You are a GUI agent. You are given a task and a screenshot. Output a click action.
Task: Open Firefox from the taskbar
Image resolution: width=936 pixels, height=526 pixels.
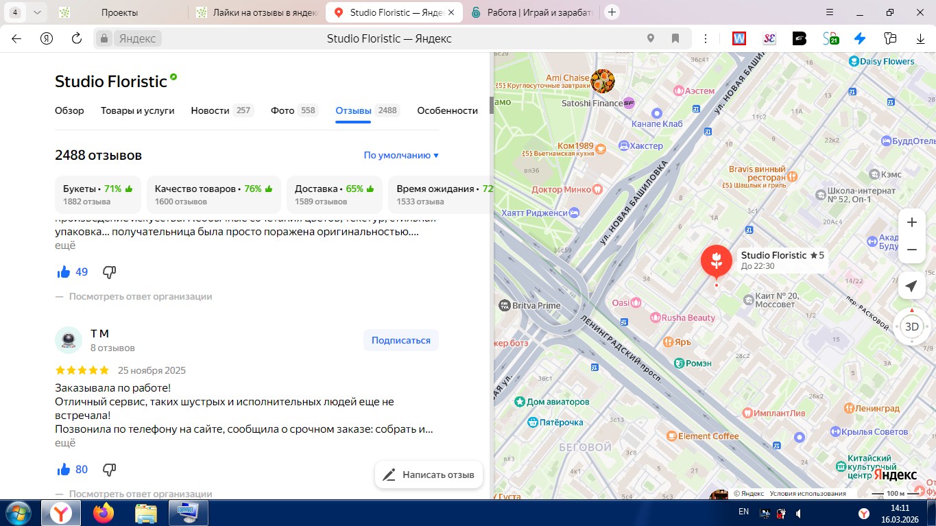click(104, 512)
